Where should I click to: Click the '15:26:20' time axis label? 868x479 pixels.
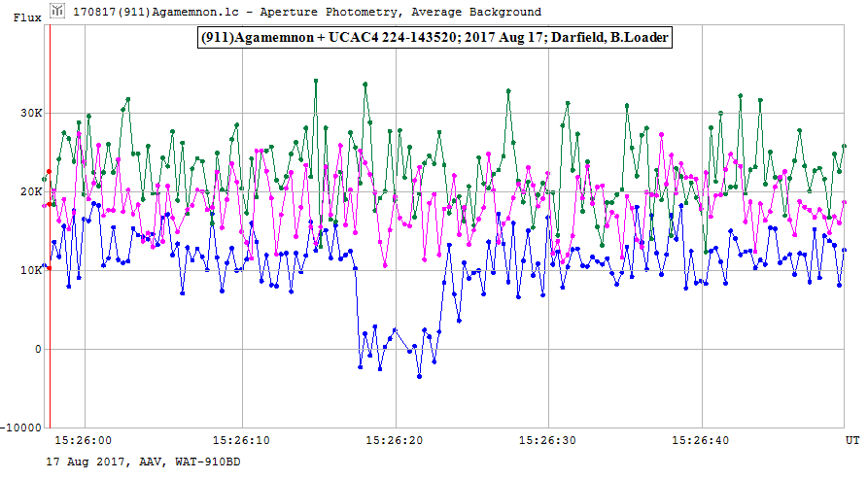(x=394, y=441)
